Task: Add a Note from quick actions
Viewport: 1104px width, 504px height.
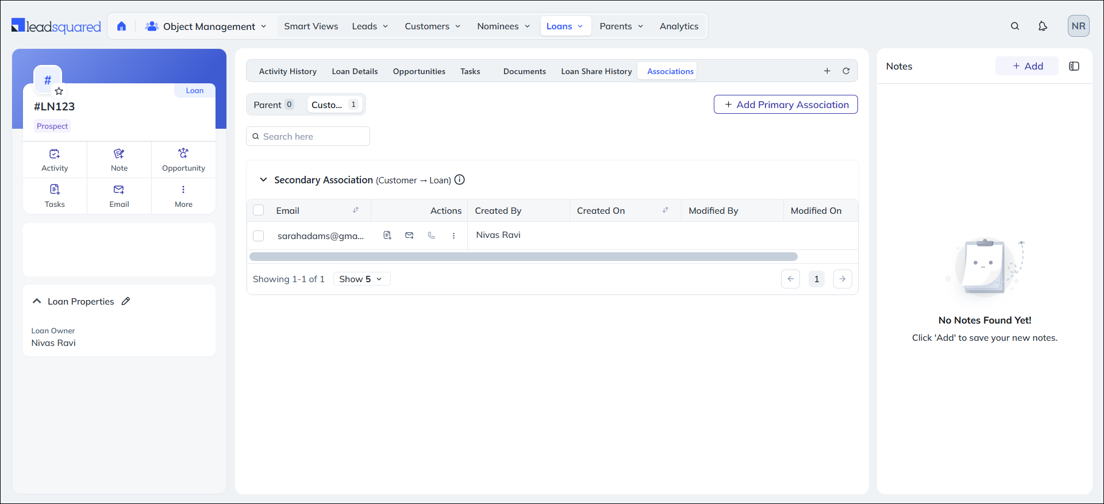Action: click(119, 160)
